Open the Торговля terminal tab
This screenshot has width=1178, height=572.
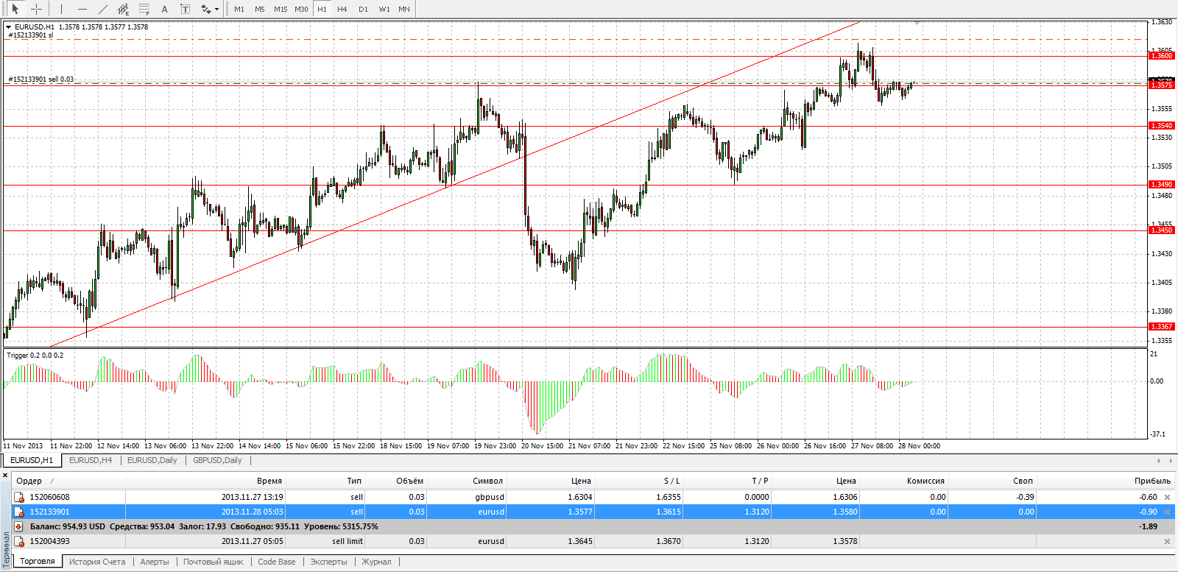[38, 561]
